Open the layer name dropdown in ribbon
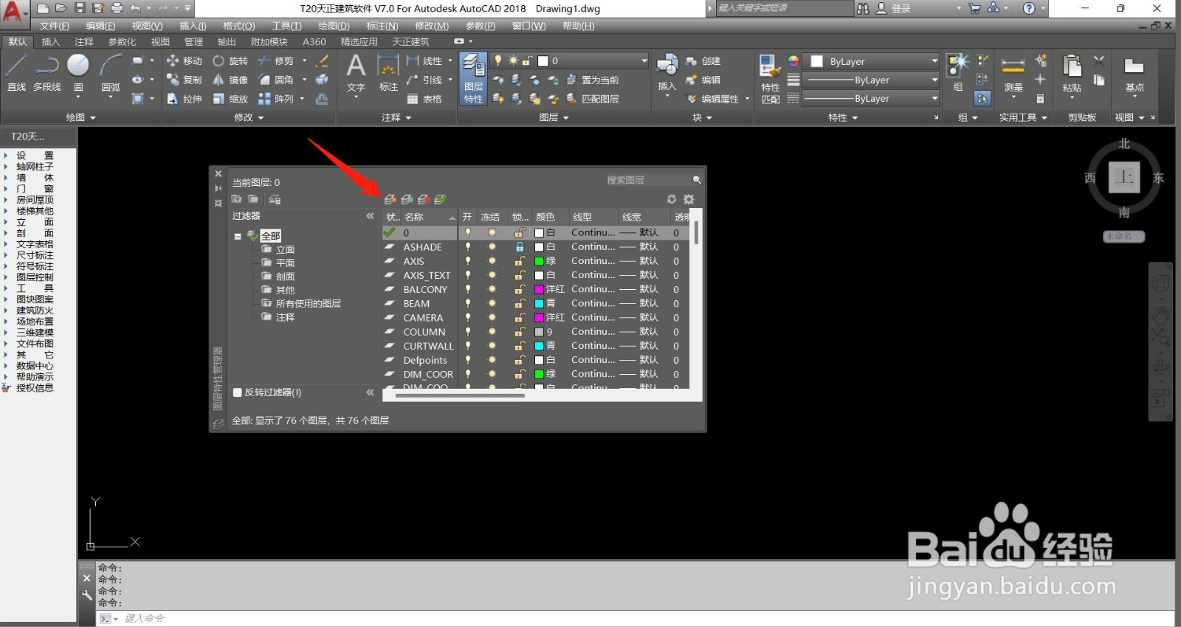The image size is (1181, 627). 644,60
